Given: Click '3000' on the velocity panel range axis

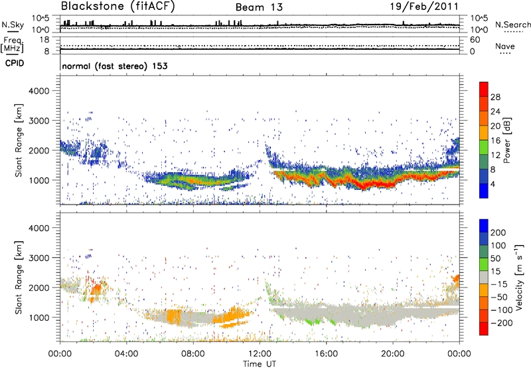Looking at the screenshot, I should [x=38, y=258].
